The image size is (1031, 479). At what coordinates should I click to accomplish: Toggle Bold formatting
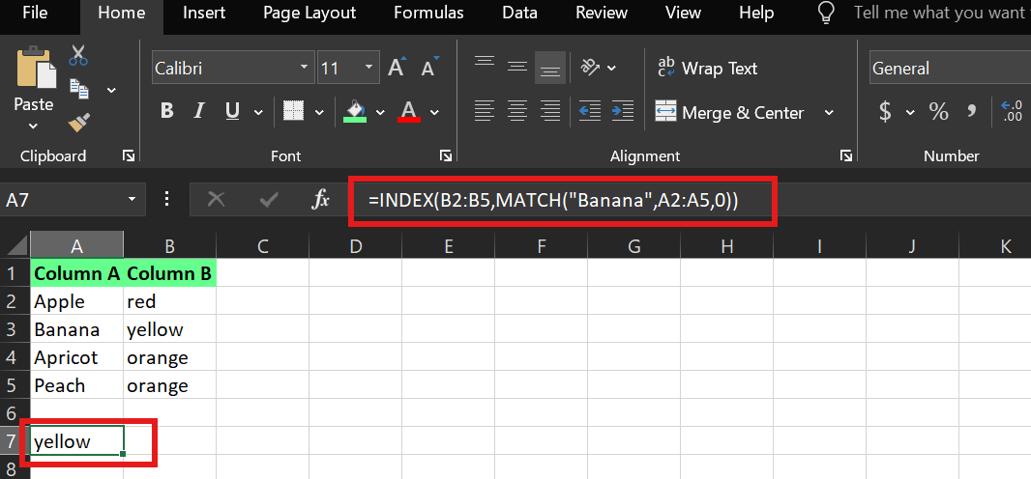coord(166,112)
